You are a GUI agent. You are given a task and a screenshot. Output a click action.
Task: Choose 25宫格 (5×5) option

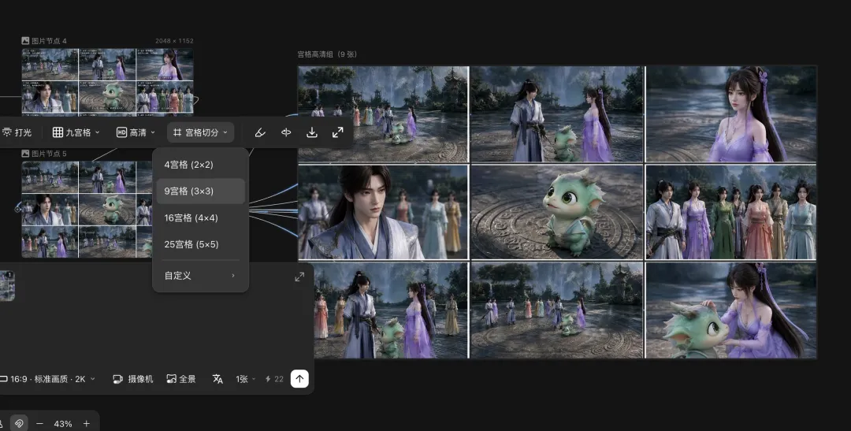tap(200, 244)
